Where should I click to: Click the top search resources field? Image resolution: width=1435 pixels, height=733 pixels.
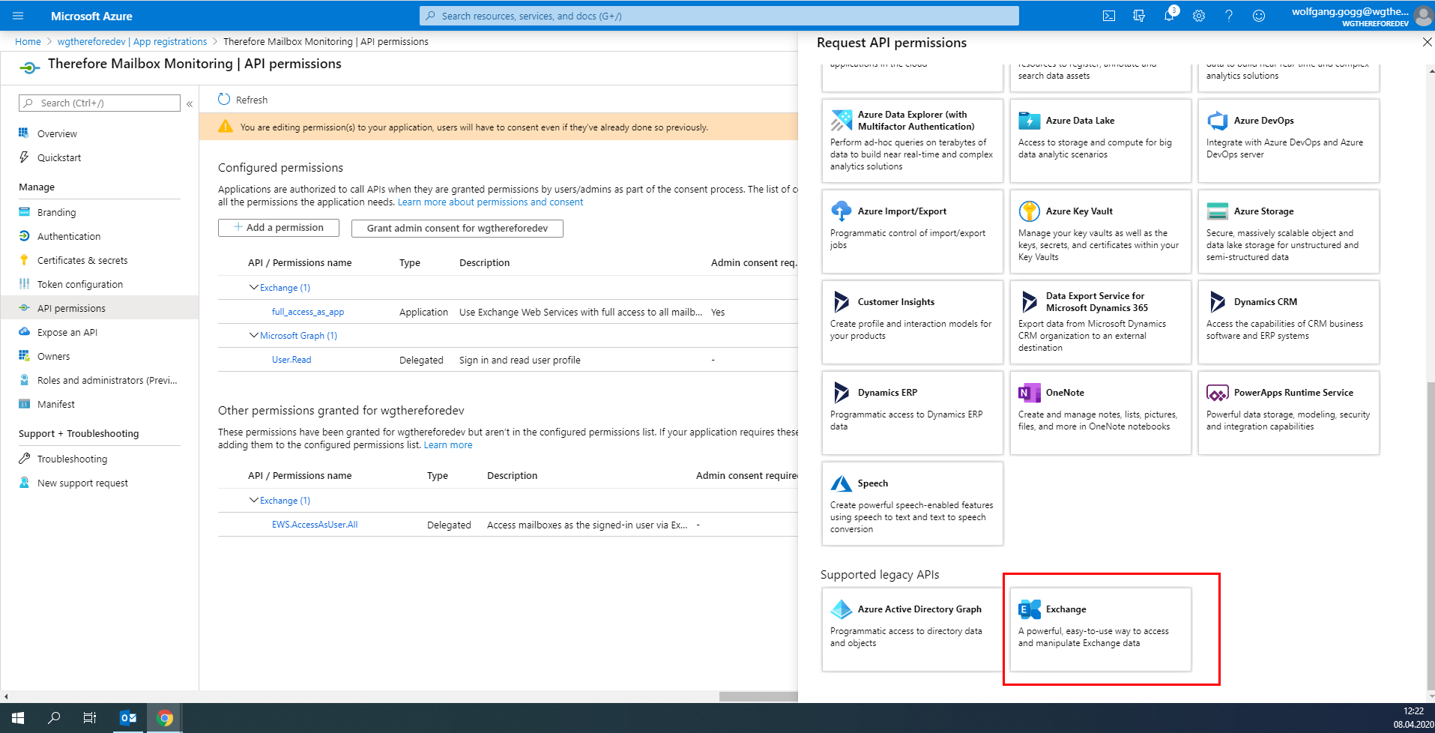[x=719, y=16]
